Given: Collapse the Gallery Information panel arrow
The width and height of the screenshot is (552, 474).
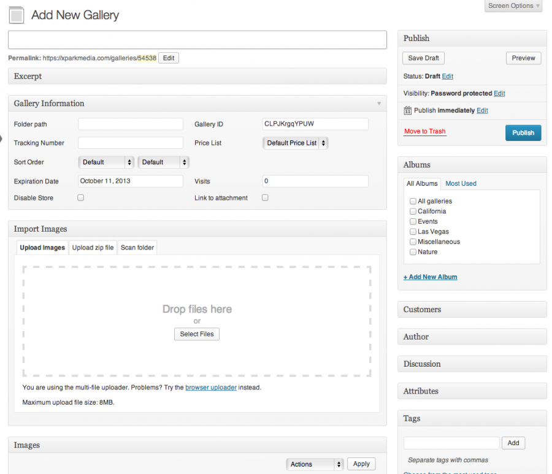Looking at the screenshot, I should pyautogui.click(x=379, y=104).
